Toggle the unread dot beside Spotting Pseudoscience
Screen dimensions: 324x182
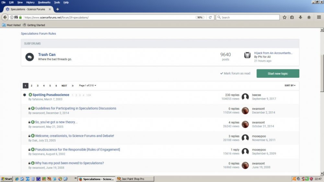coord(25,95)
